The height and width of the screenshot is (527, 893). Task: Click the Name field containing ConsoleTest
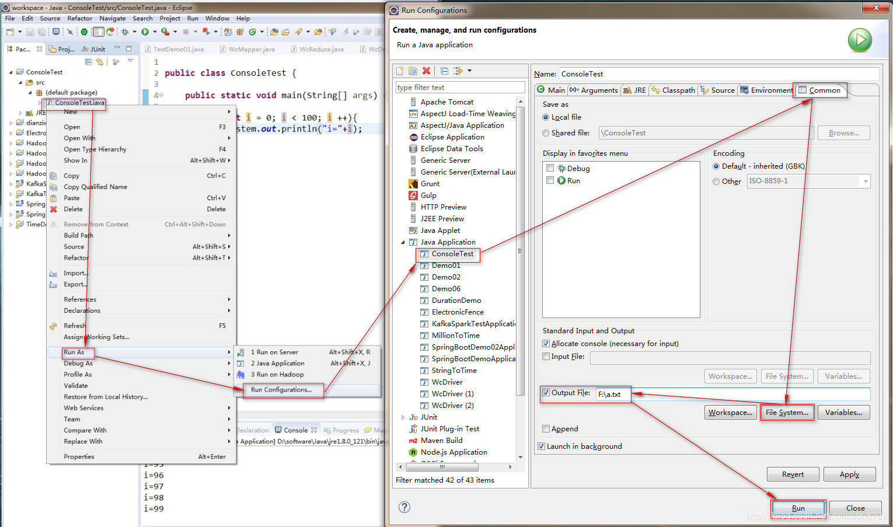pyautogui.click(x=700, y=74)
